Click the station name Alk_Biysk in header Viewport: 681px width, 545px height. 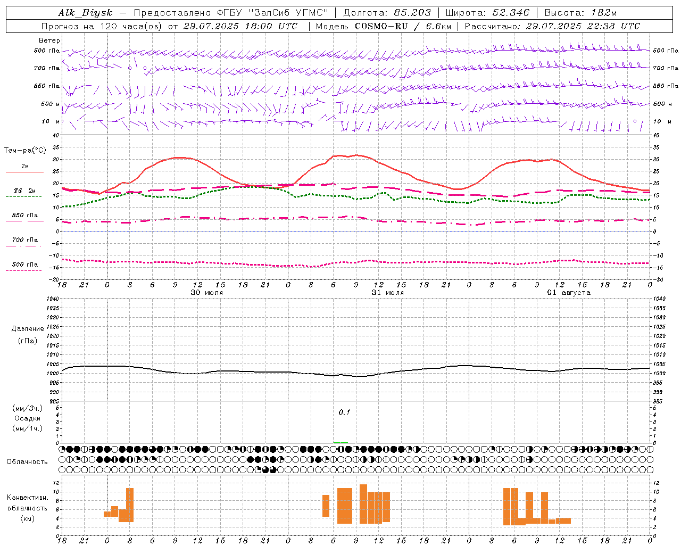click(85, 13)
